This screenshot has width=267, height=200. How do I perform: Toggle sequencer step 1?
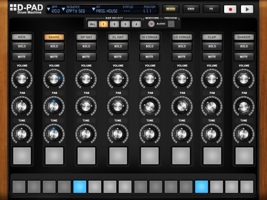point(19,187)
